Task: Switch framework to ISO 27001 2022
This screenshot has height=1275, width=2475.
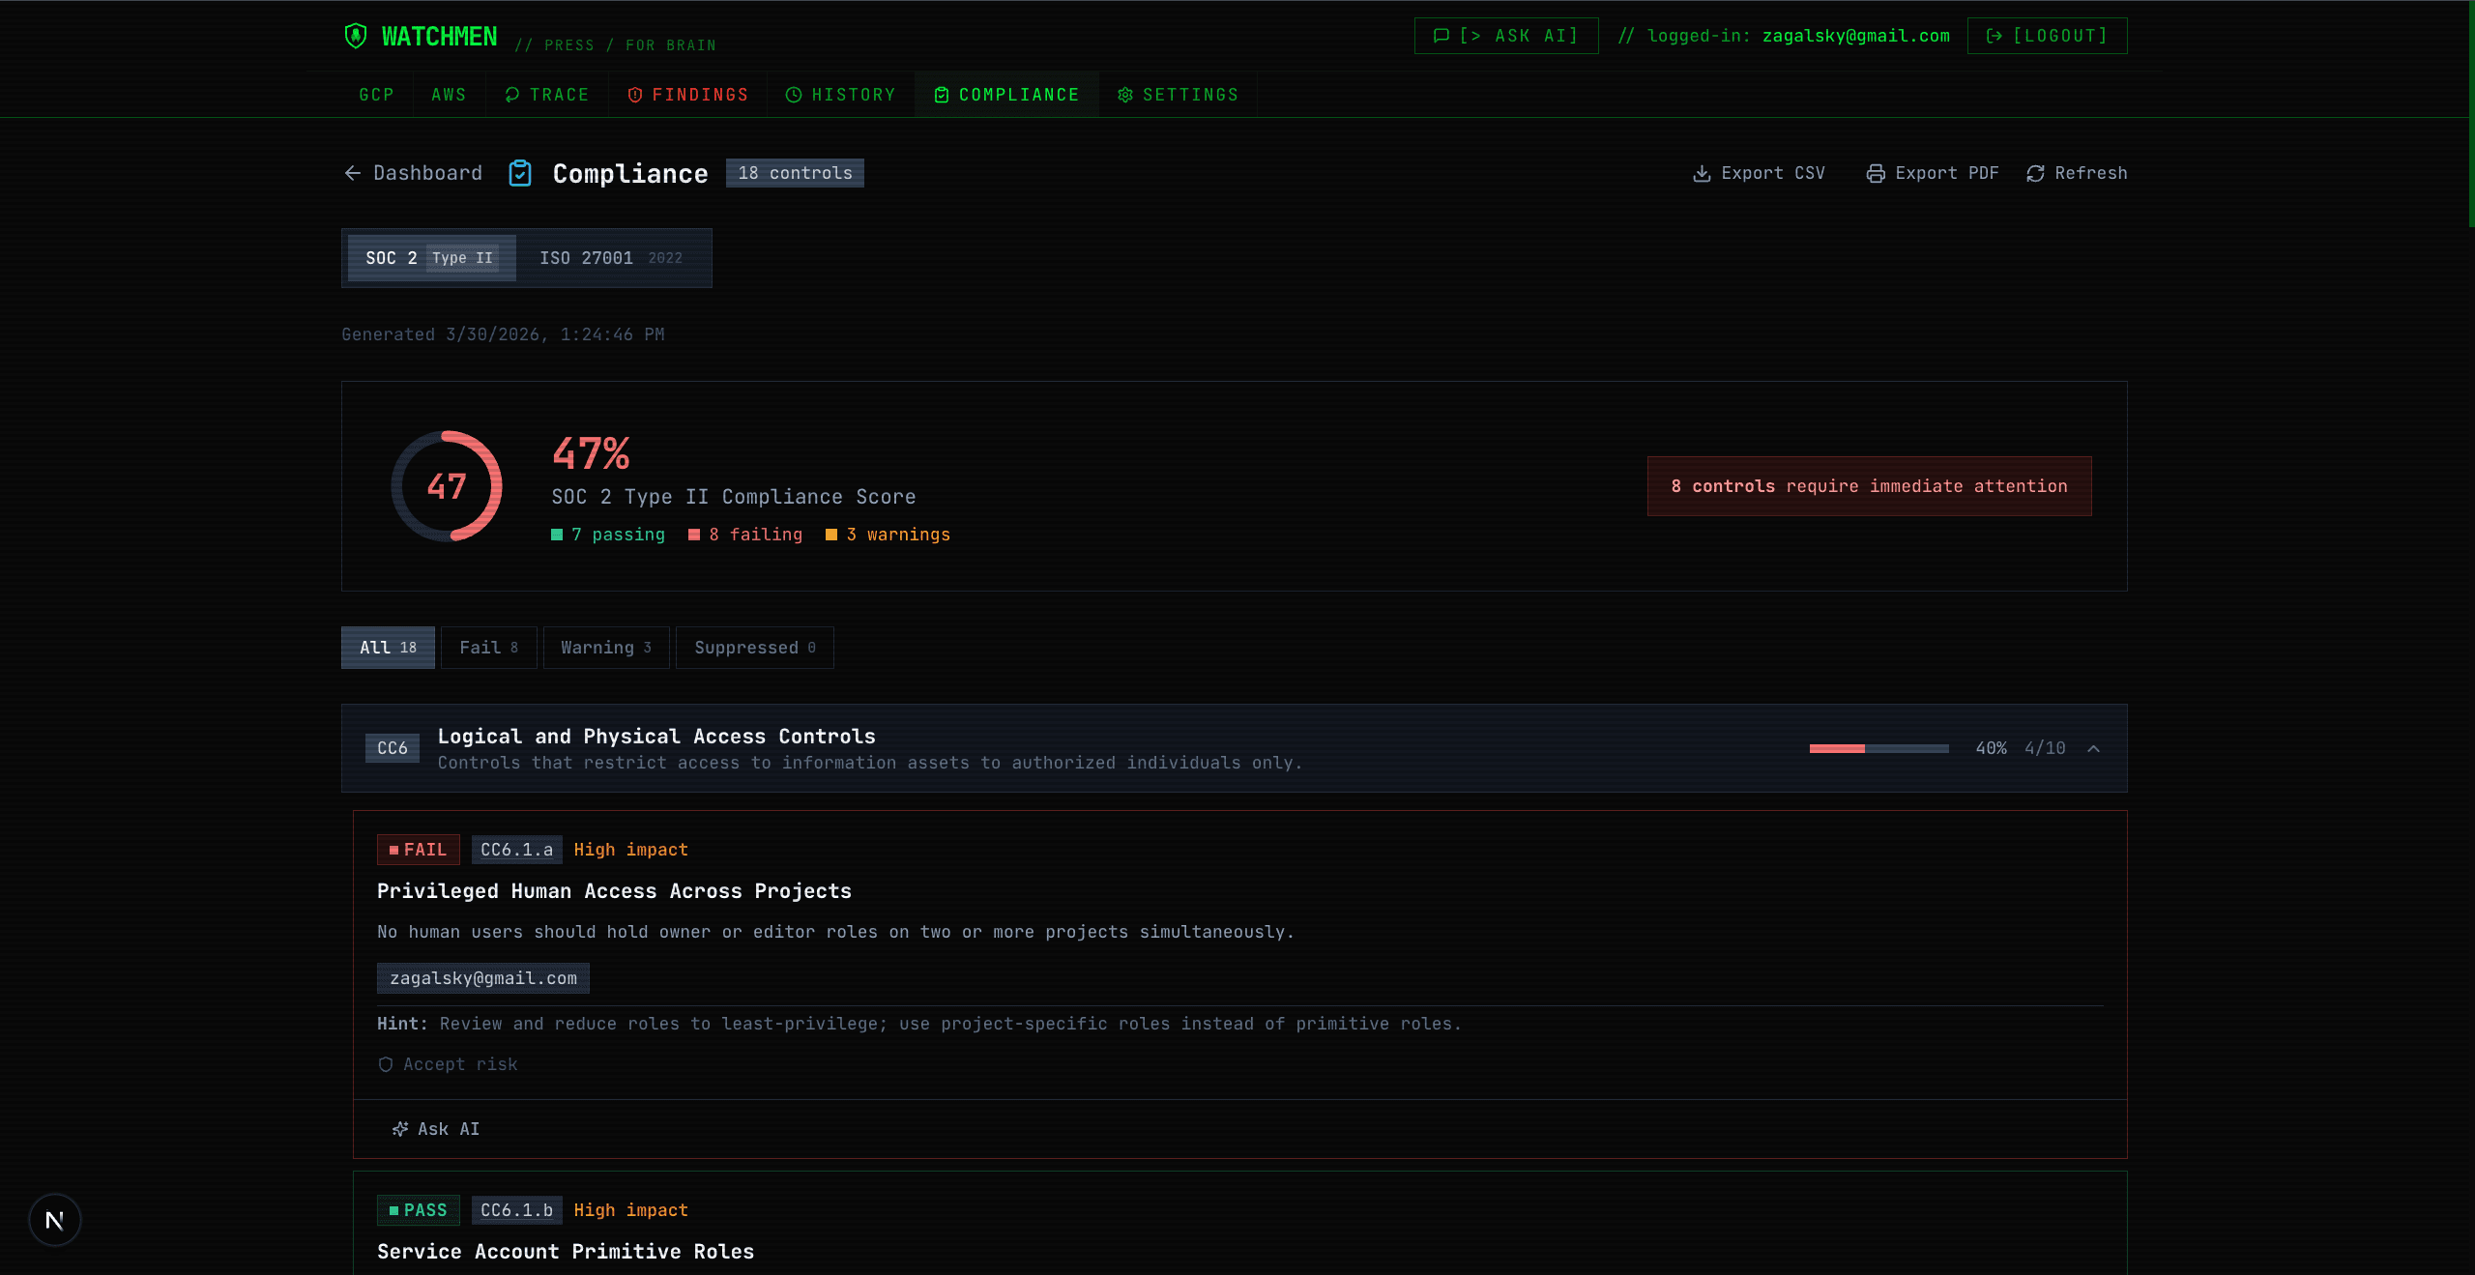Action: pos(611,258)
